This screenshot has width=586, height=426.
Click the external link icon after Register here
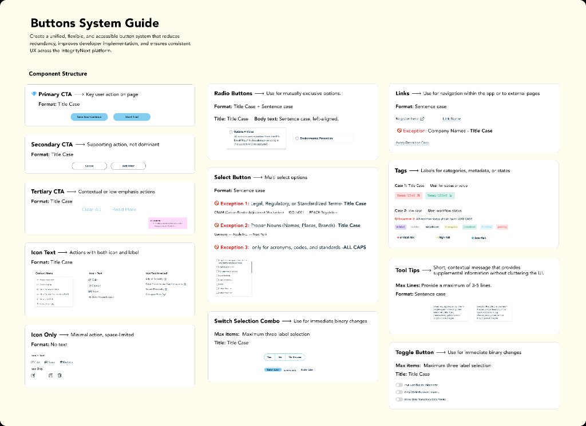click(422, 119)
